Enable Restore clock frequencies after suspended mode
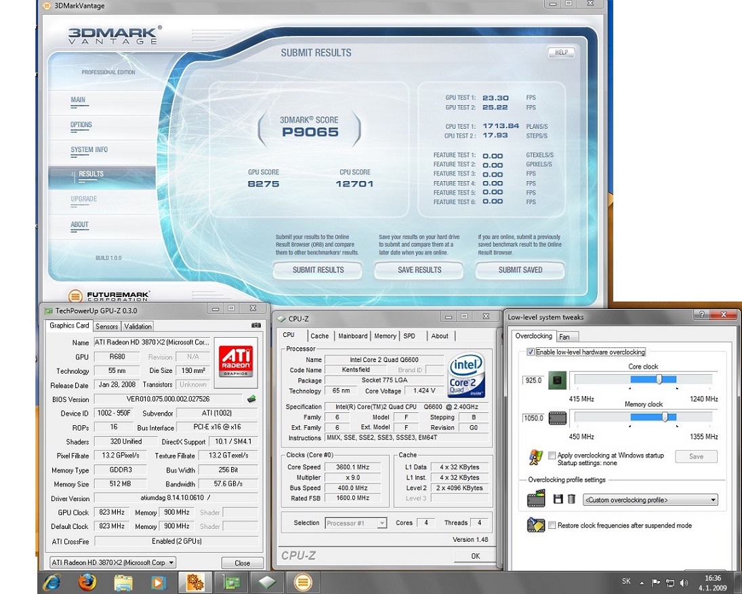 552,525
